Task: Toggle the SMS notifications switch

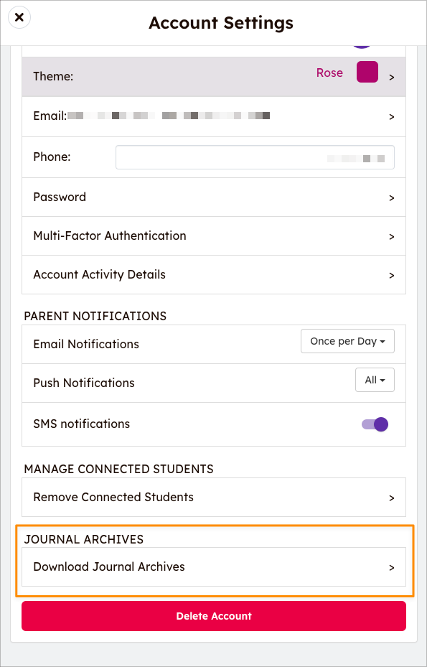Action: pyautogui.click(x=375, y=424)
